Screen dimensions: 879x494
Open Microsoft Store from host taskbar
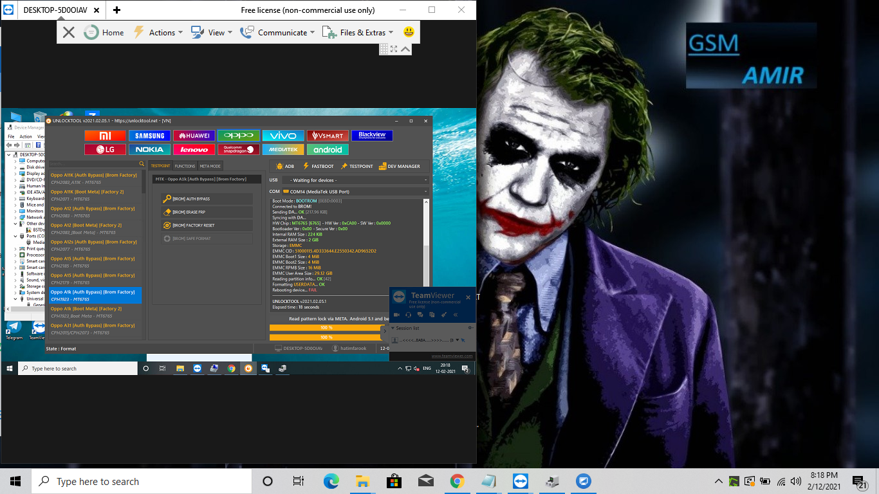point(394,481)
